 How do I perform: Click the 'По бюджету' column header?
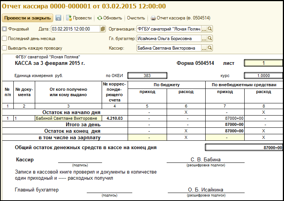click(x=166, y=85)
